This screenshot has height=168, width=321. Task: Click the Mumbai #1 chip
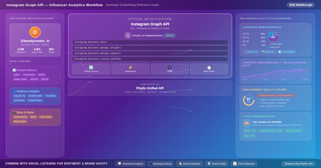(x=251, y=52)
